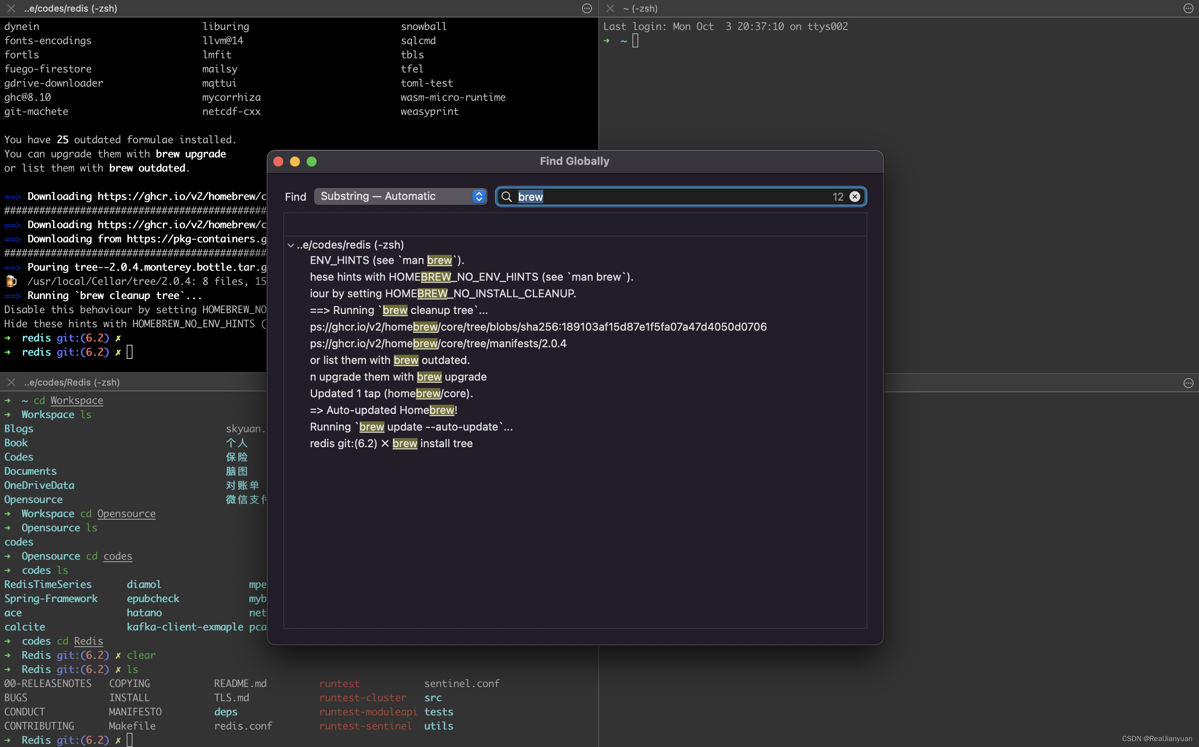
Task: Click underlined 'codes' path in bottom terminal
Action: tap(117, 556)
